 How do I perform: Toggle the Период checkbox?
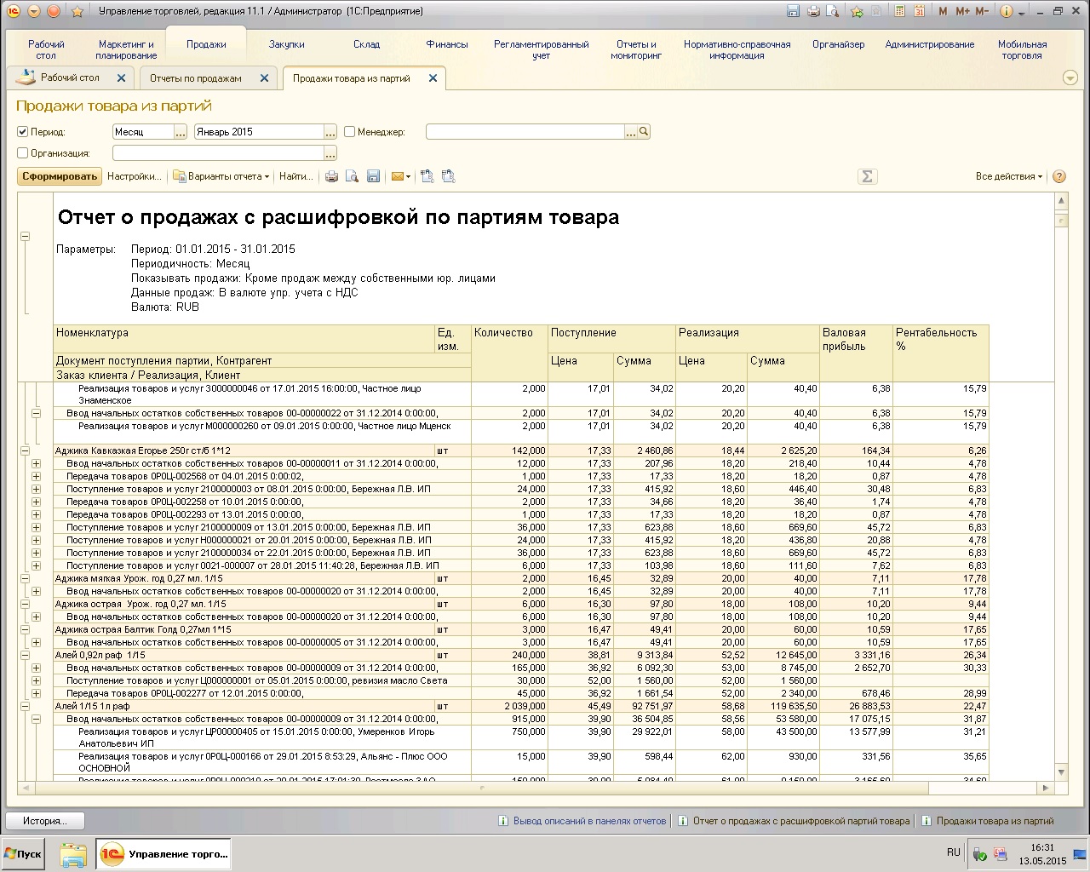tap(23, 132)
